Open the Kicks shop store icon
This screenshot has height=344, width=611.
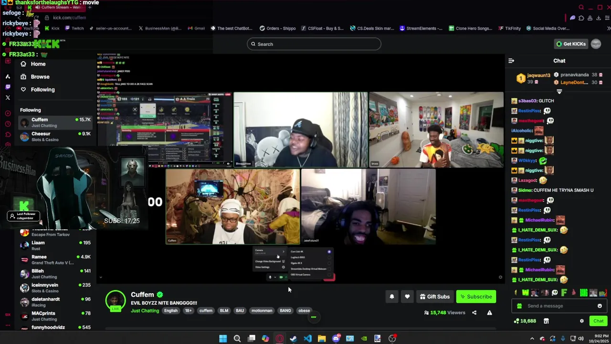click(x=546, y=321)
